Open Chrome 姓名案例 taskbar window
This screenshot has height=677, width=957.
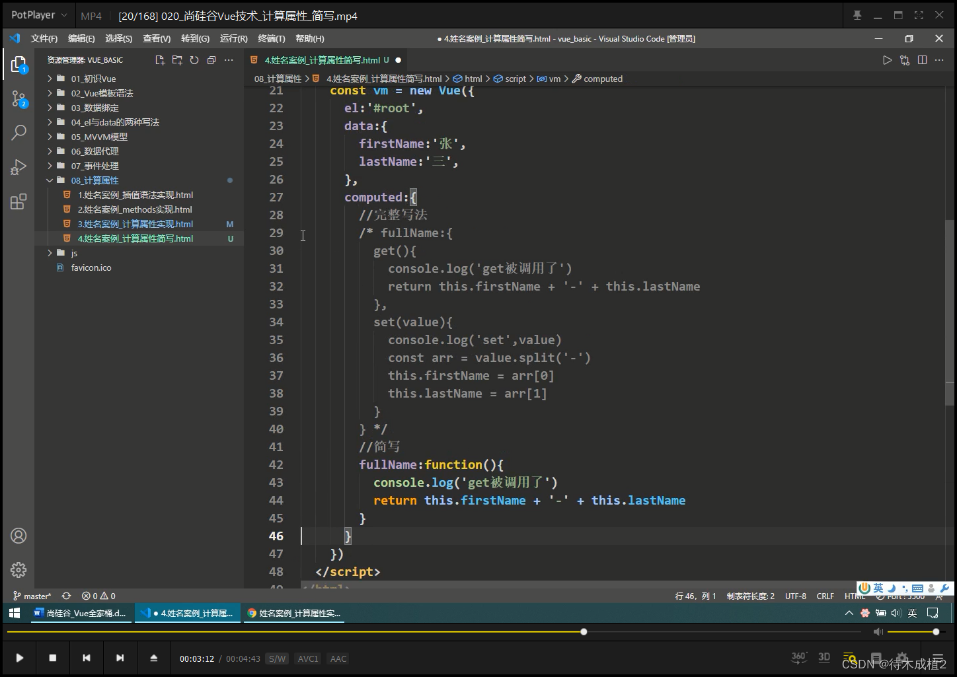(x=295, y=613)
